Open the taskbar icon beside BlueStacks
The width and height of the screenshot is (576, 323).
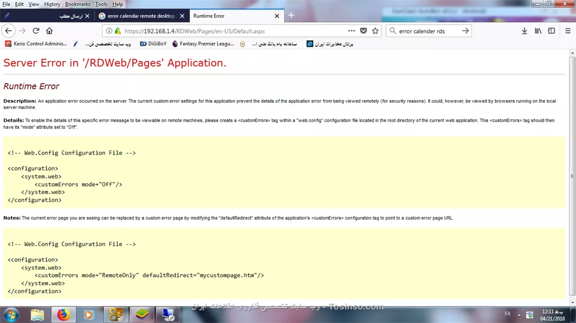click(116, 315)
